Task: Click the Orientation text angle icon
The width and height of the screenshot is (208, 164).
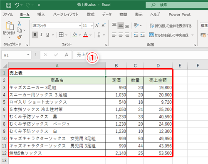Action: click(136, 25)
